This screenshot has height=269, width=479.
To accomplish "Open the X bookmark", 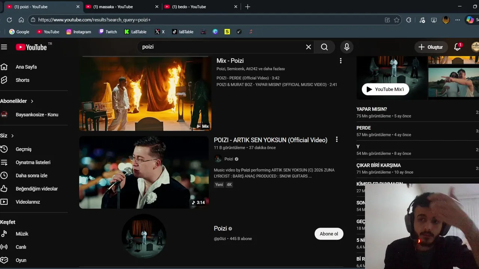I will (x=160, y=32).
